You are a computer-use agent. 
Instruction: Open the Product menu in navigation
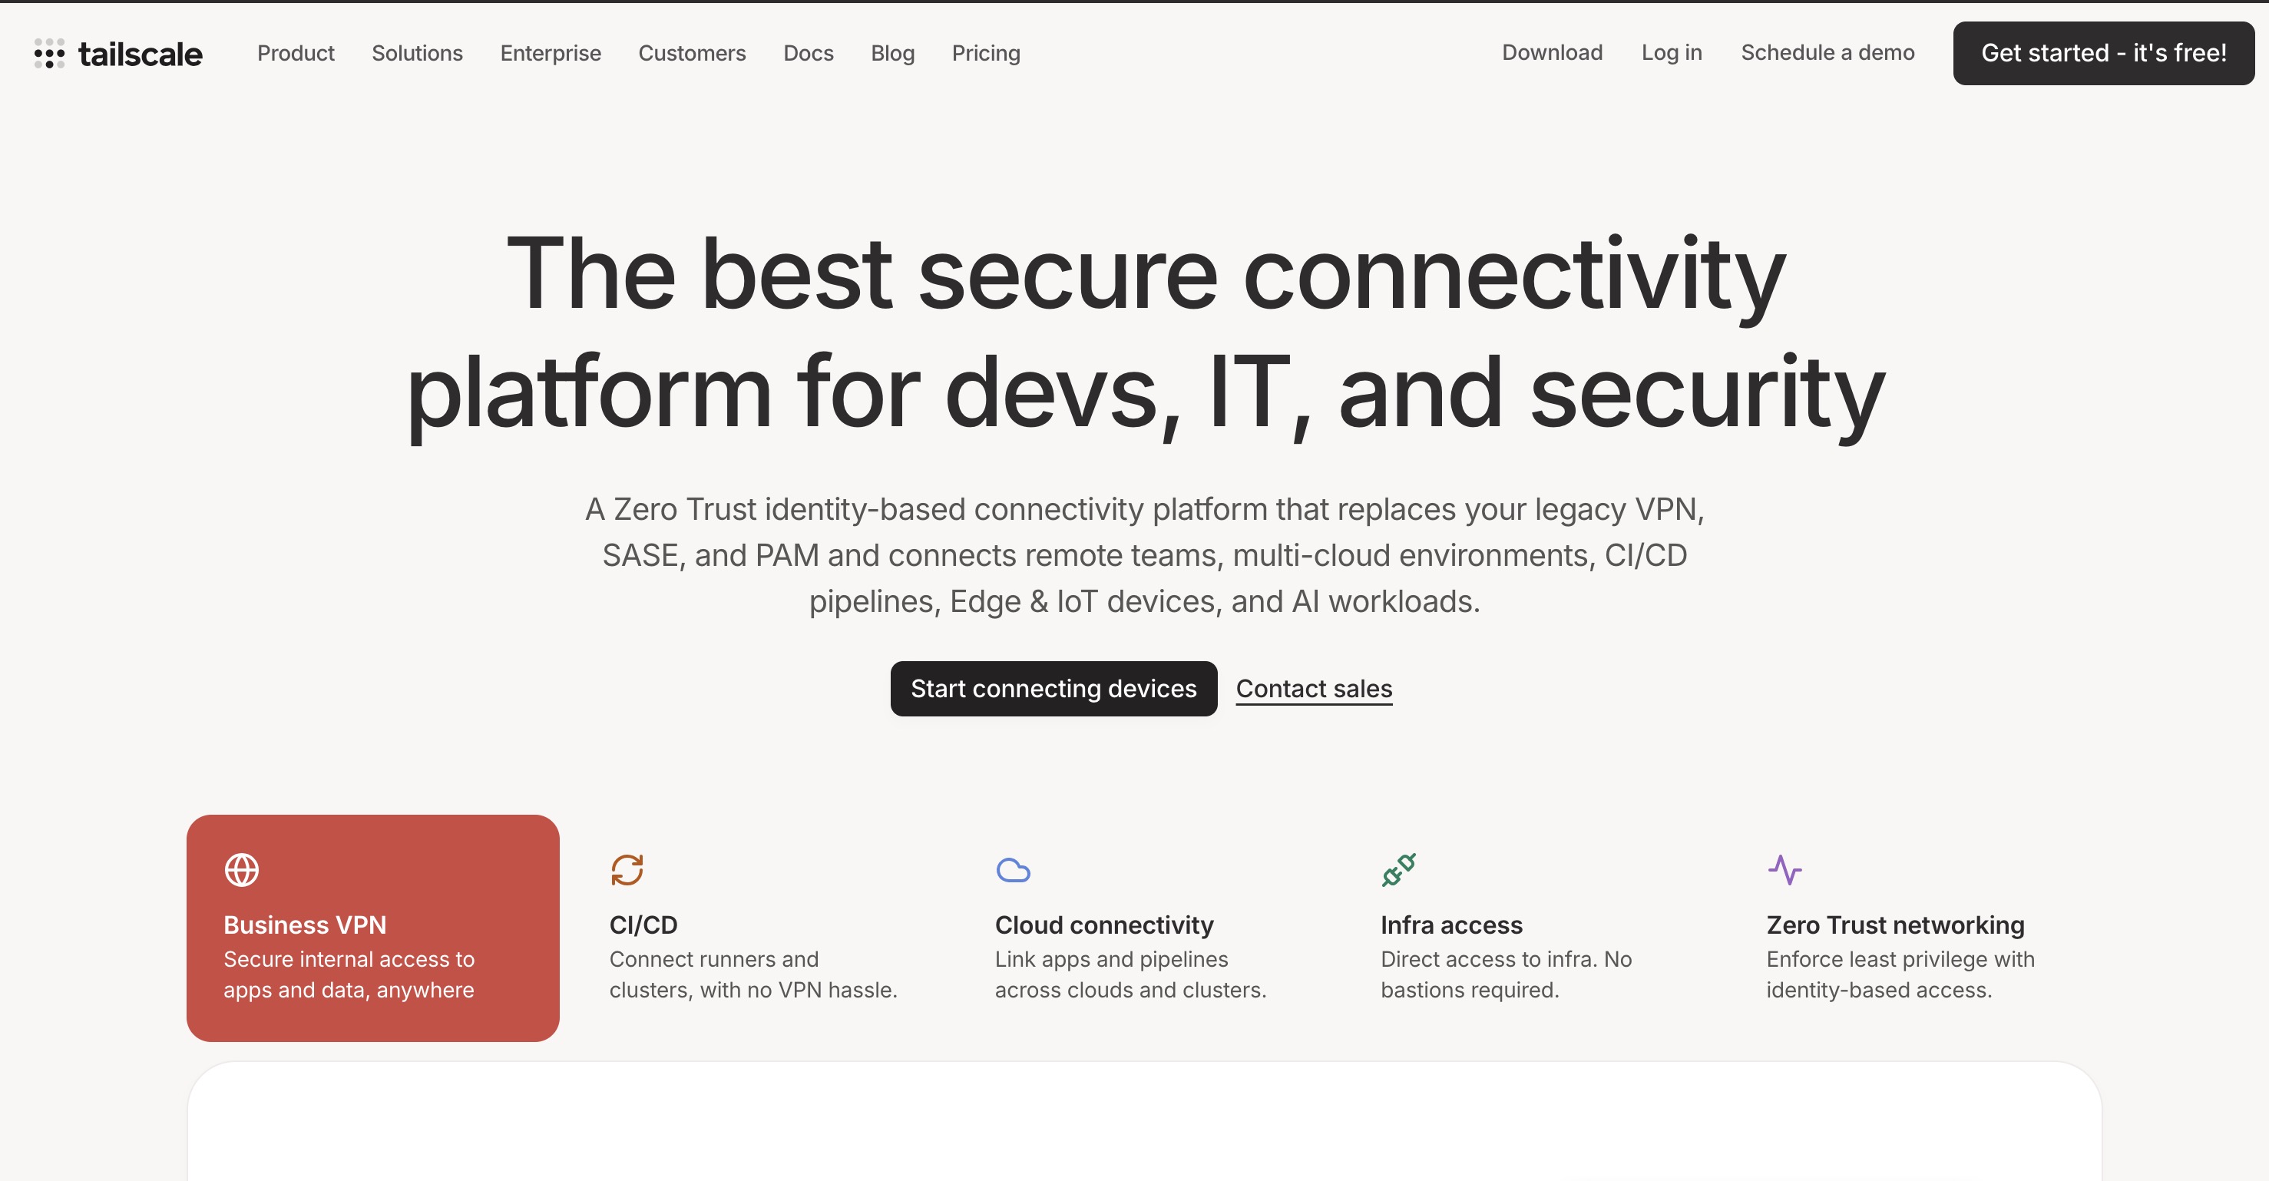[295, 53]
